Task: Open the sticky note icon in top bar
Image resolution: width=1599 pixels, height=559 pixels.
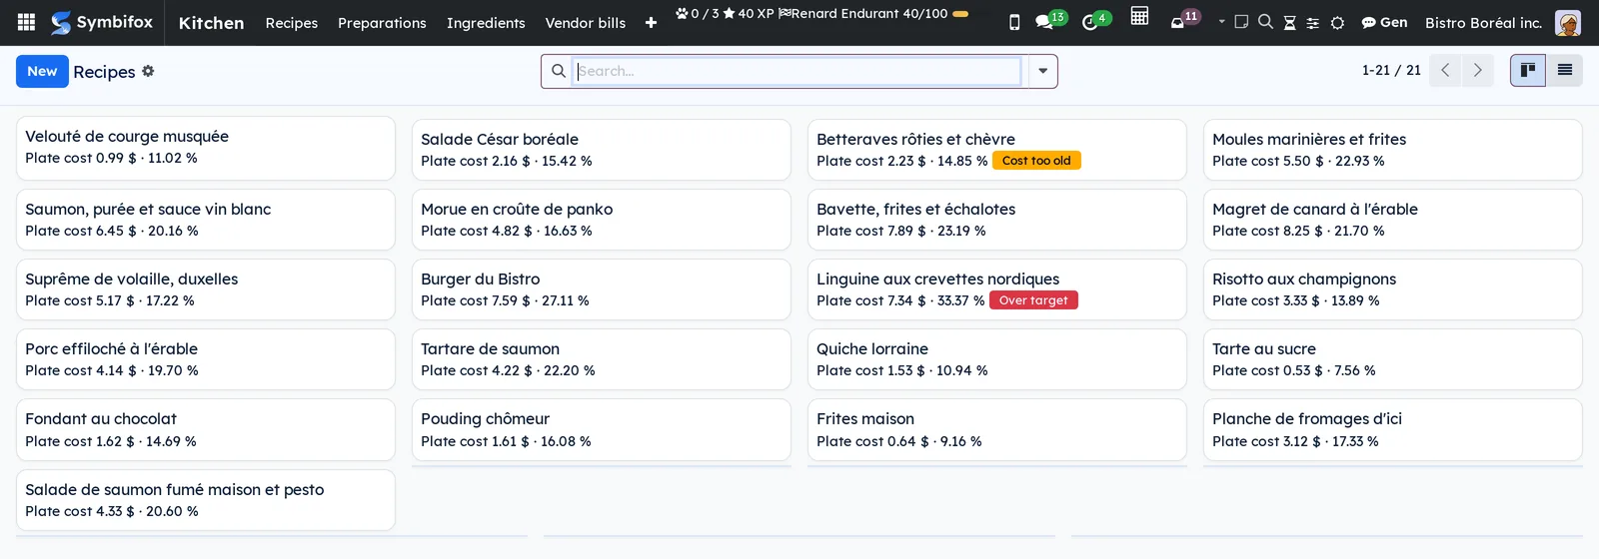Action: 1241,21
